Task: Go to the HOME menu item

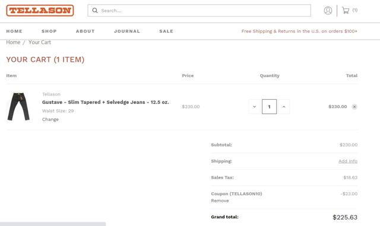Action: pyautogui.click(x=14, y=31)
